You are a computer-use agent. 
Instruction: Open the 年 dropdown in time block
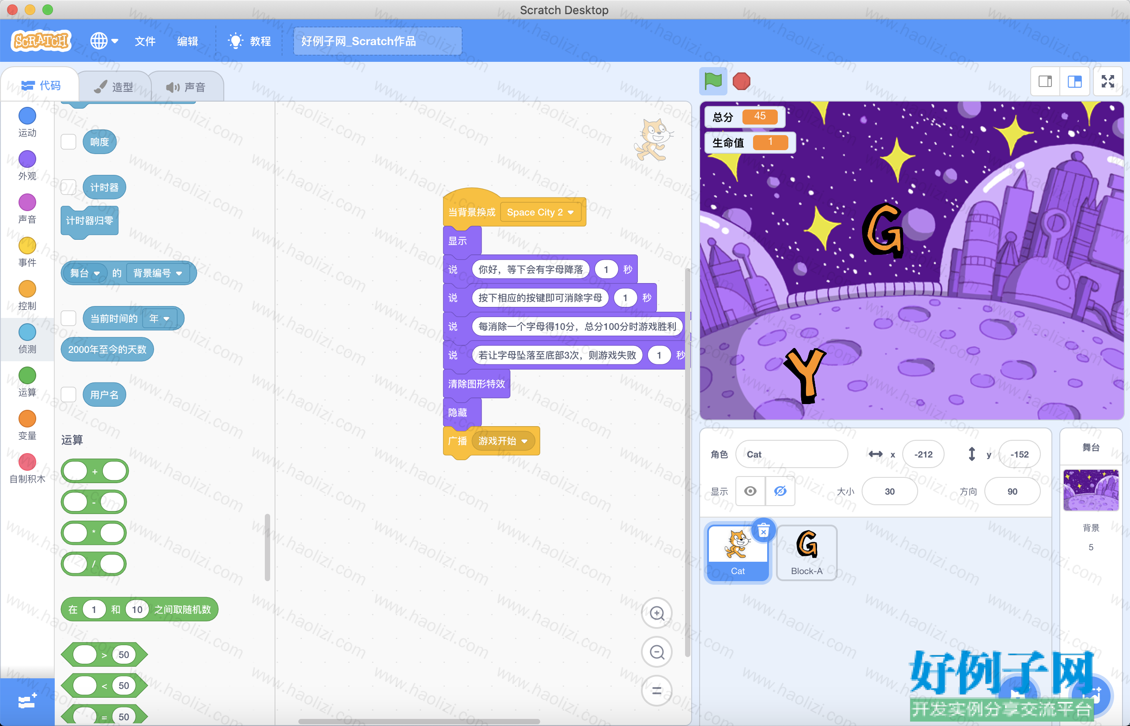click(x=159, y=319)
